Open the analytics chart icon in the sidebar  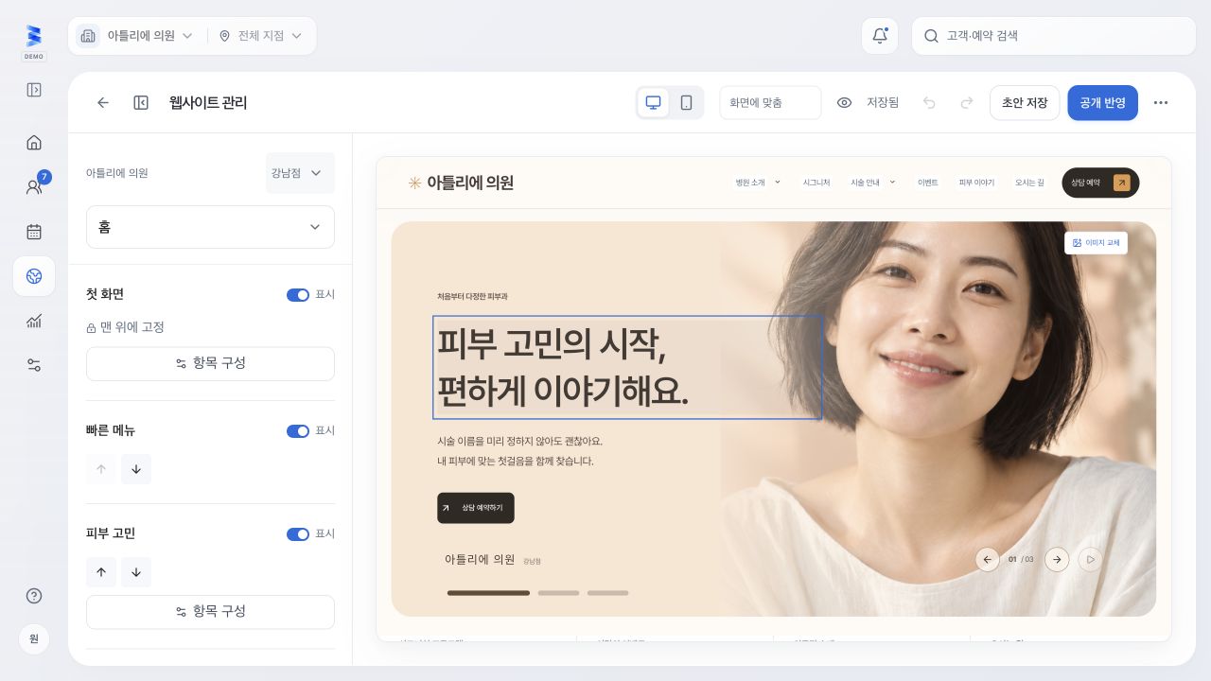click(34, 321)
